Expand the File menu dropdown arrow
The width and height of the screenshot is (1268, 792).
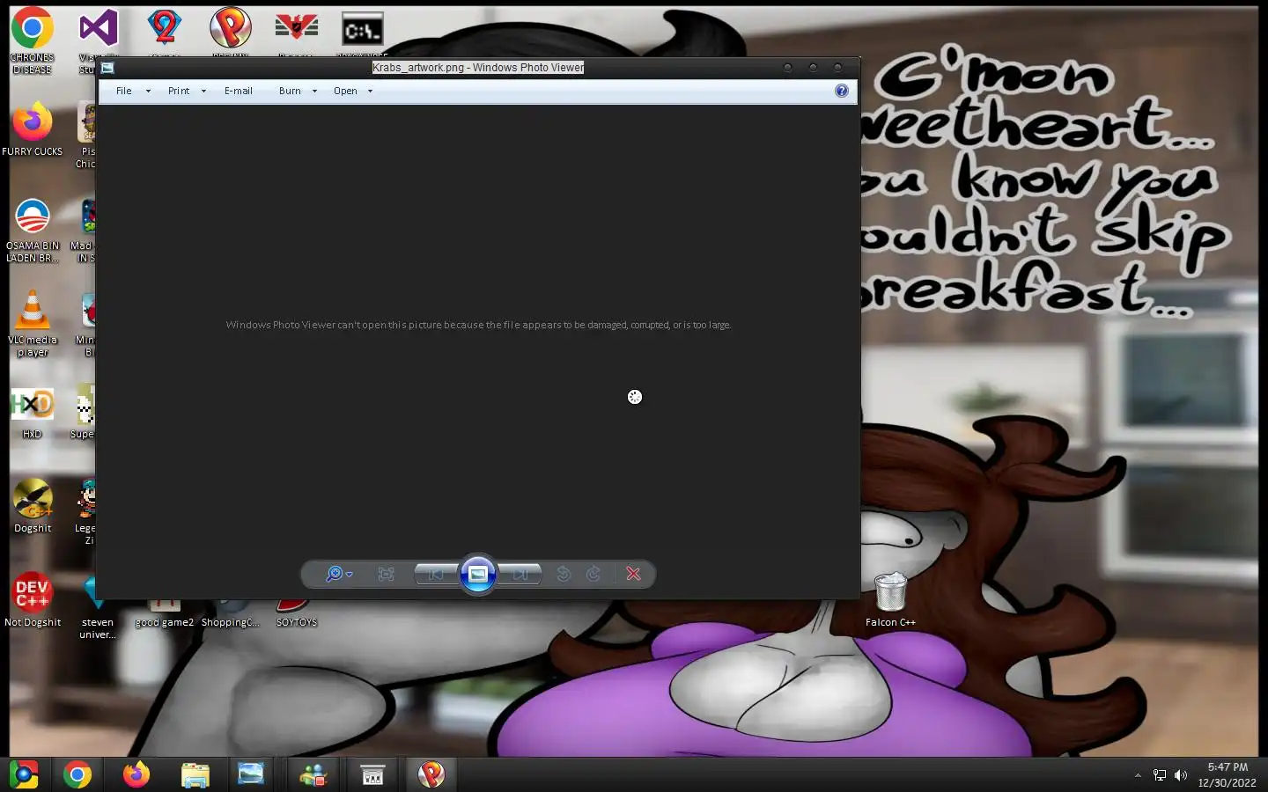pyautogui.click(x=148, y=91)
